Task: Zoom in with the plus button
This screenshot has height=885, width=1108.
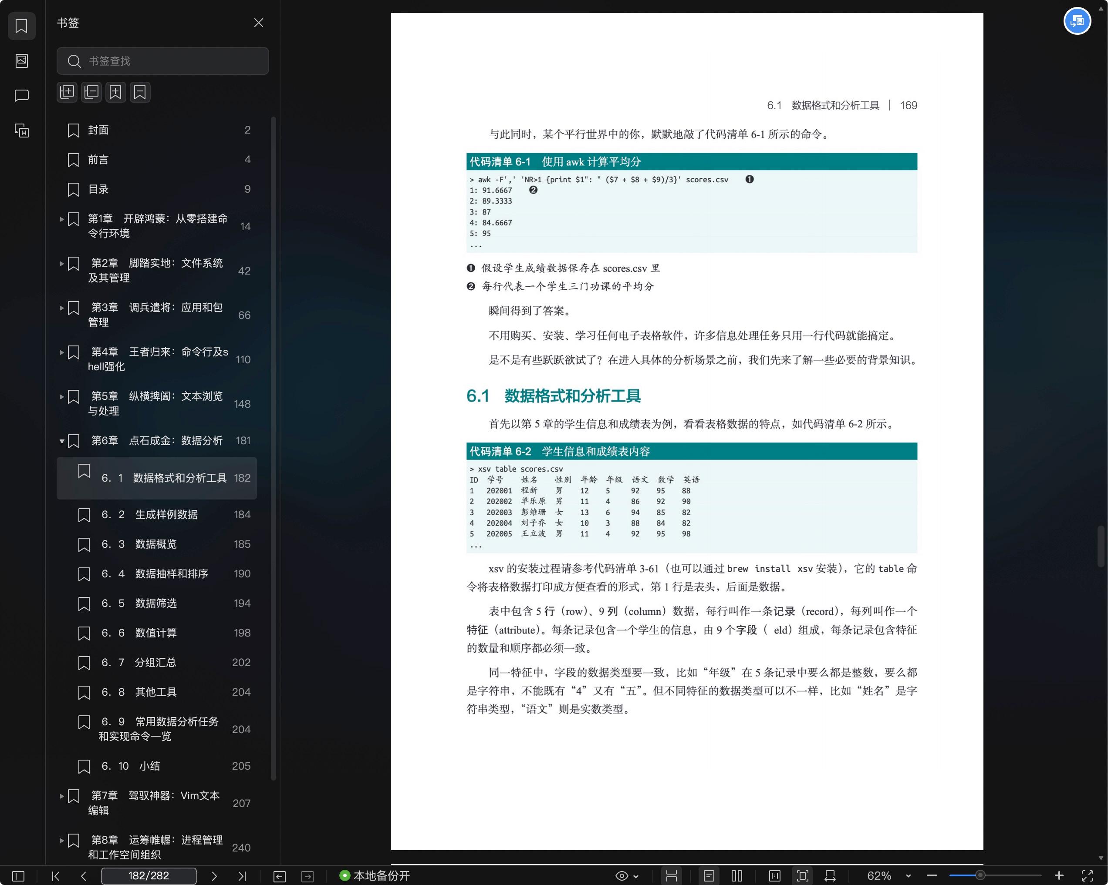Action: pos(1059,876)
